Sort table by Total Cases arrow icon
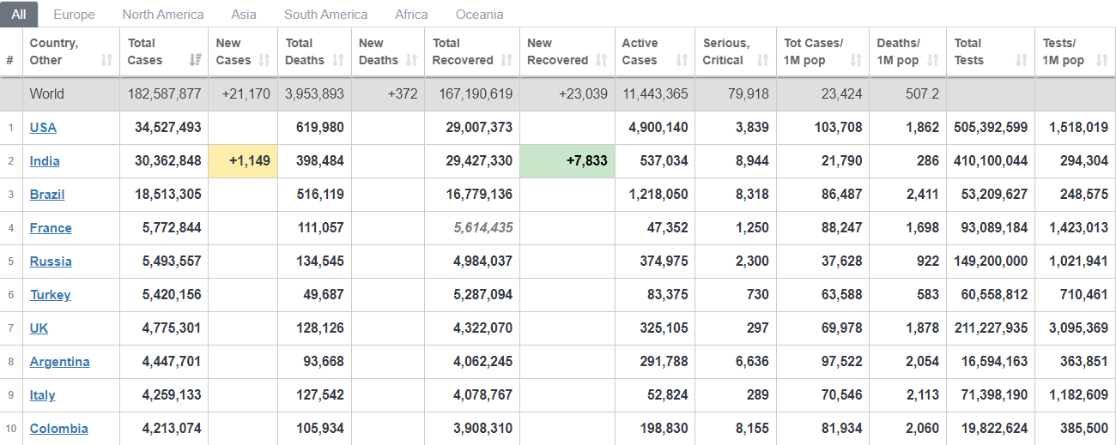This screenshot has height=445, width=1116. point(196,60)
